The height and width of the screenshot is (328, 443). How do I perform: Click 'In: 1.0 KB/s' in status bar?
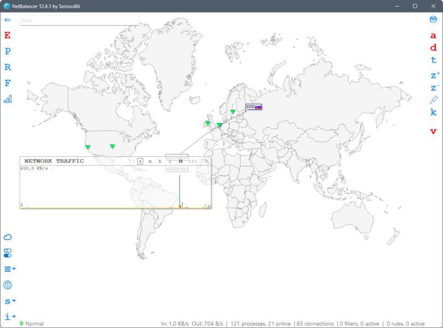[x=174, y=324]
